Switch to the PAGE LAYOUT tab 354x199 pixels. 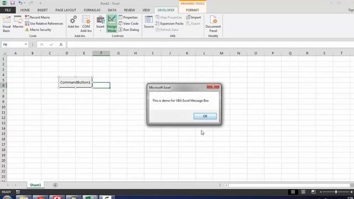point(66,10)
